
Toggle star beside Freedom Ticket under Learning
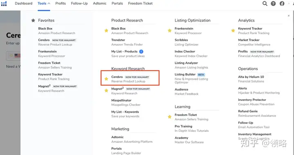(170, 117)
